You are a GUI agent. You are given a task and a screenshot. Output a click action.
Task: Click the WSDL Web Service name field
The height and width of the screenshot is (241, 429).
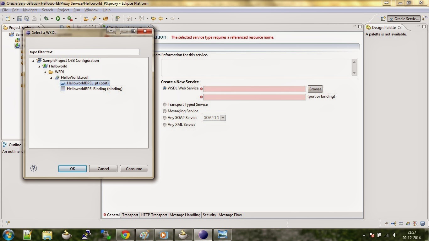(x=254, y=89)
